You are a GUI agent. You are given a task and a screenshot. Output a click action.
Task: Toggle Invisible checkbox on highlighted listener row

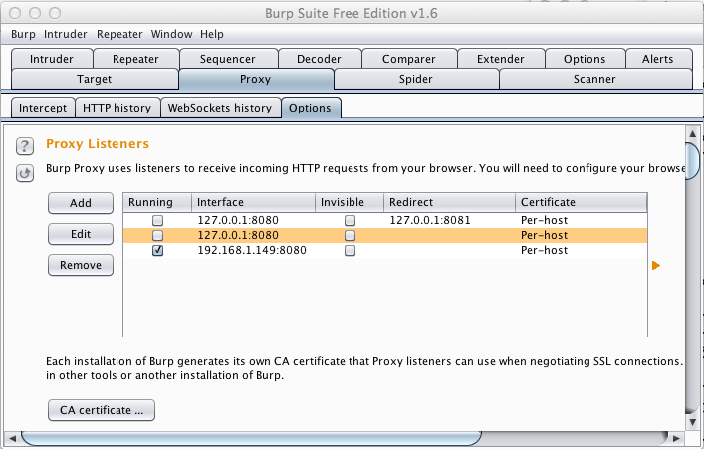350,236
